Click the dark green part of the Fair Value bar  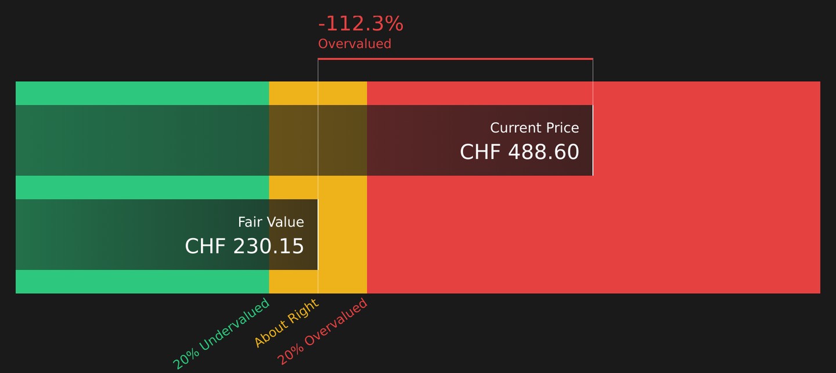click(142, 235)
